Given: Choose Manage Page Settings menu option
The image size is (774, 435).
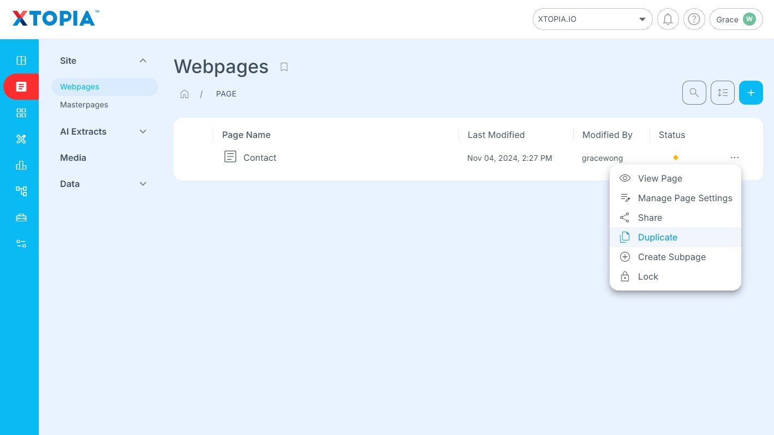Looking at the screenshot, I should 684,198.
